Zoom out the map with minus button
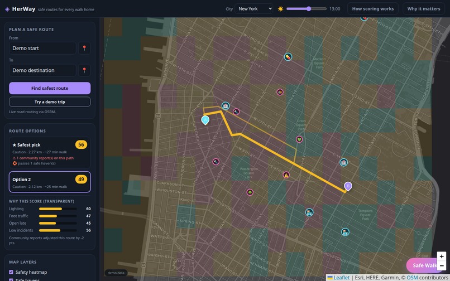450x281 pixels. point(442,265)
